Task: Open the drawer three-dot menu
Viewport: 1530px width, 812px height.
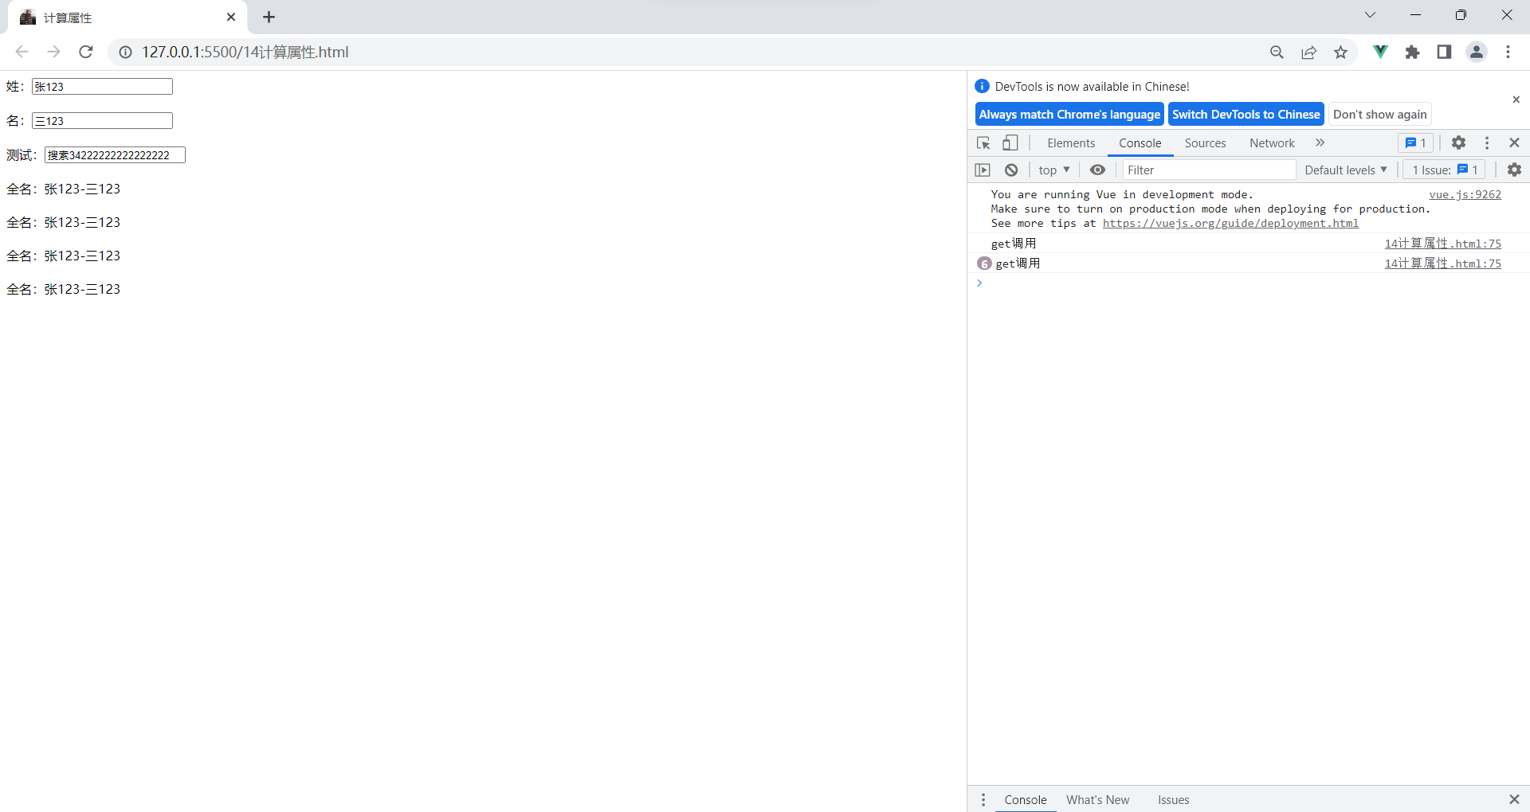Action: pyautogui.click(x=983, y=799)
